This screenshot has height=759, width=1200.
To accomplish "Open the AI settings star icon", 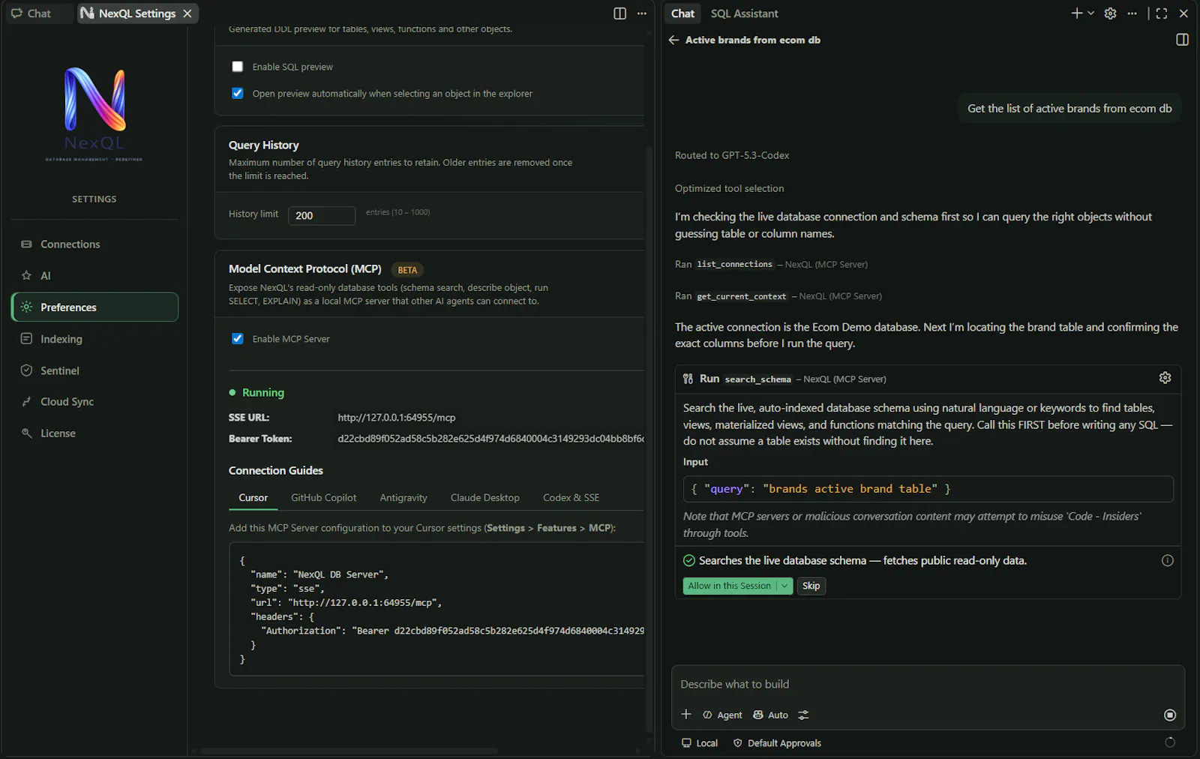I will tap(26, 276).
